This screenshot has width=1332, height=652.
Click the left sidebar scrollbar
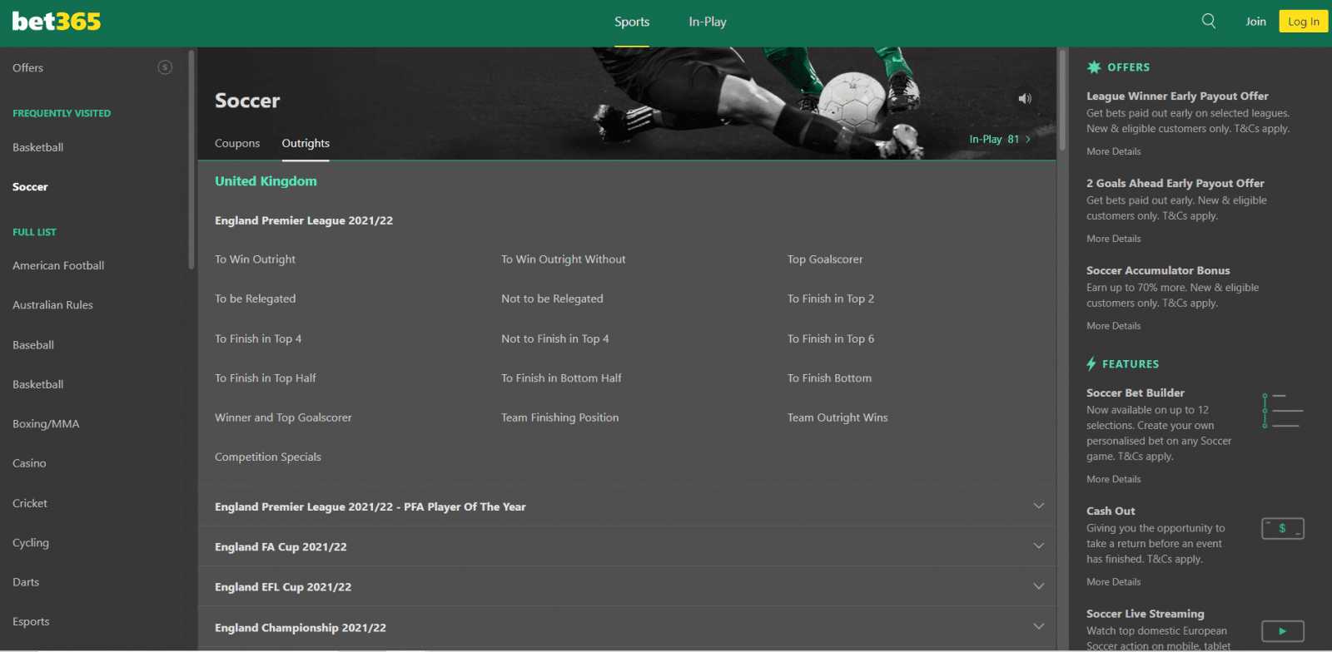(191, 160)
